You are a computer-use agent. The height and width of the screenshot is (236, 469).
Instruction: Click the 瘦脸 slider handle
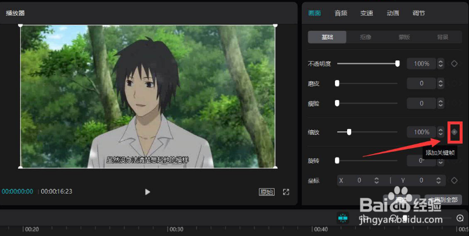click(x=337, y=103)
